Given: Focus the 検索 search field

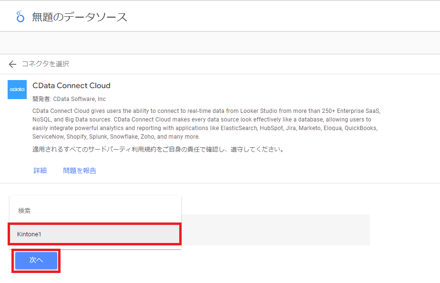Looking at the screenshot, I should [x=95, y=211].
